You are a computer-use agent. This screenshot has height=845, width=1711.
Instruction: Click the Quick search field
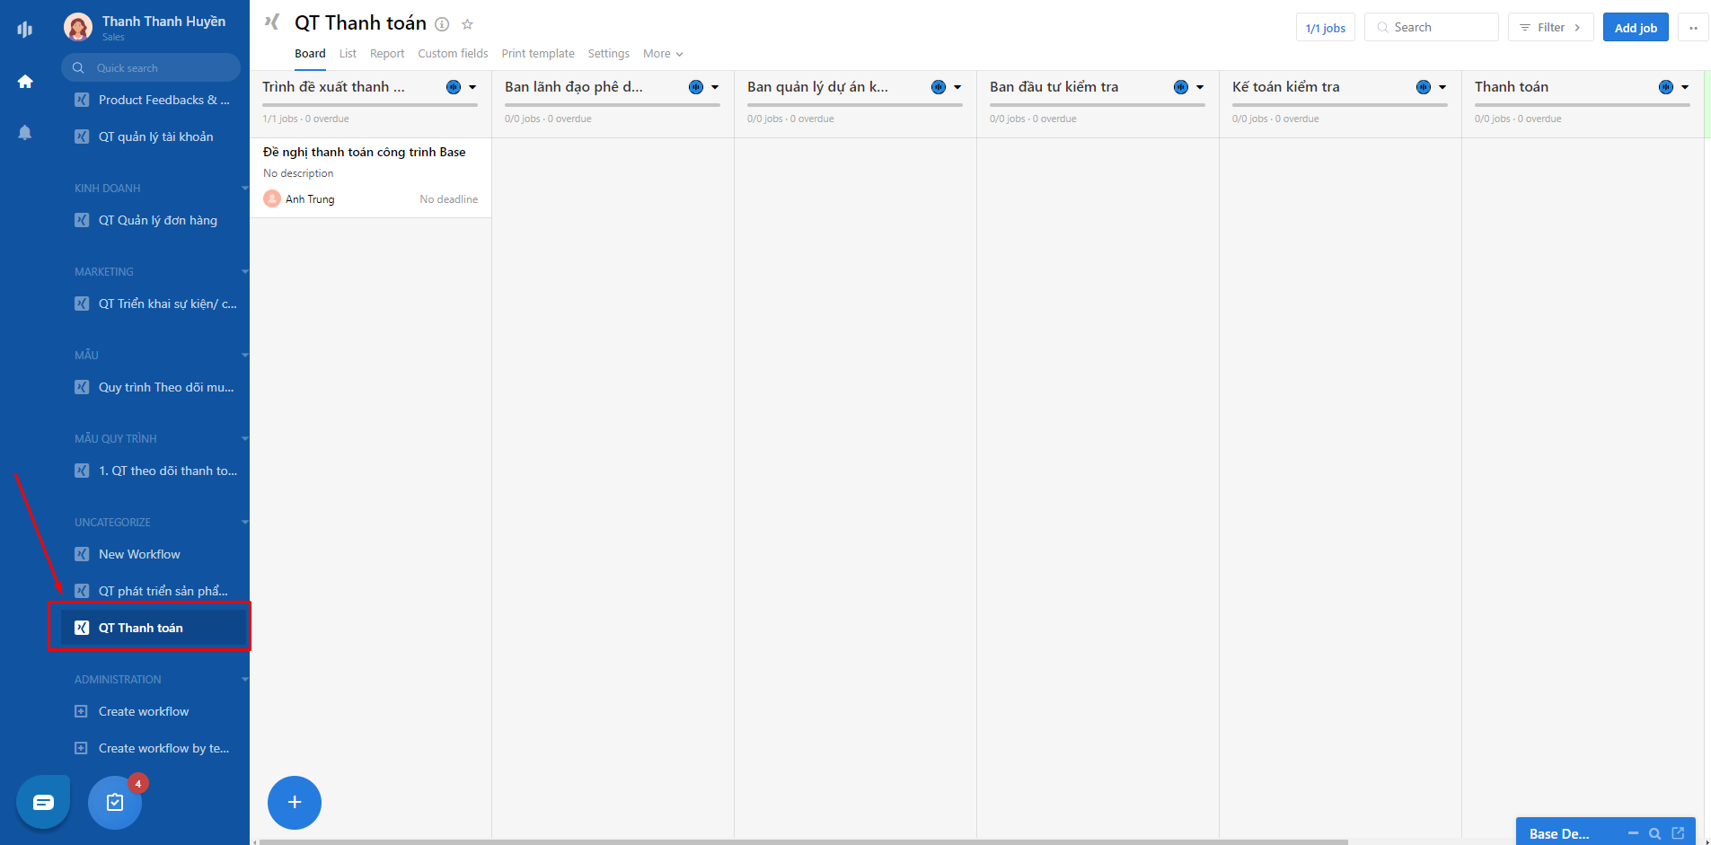tap(151, 67)
